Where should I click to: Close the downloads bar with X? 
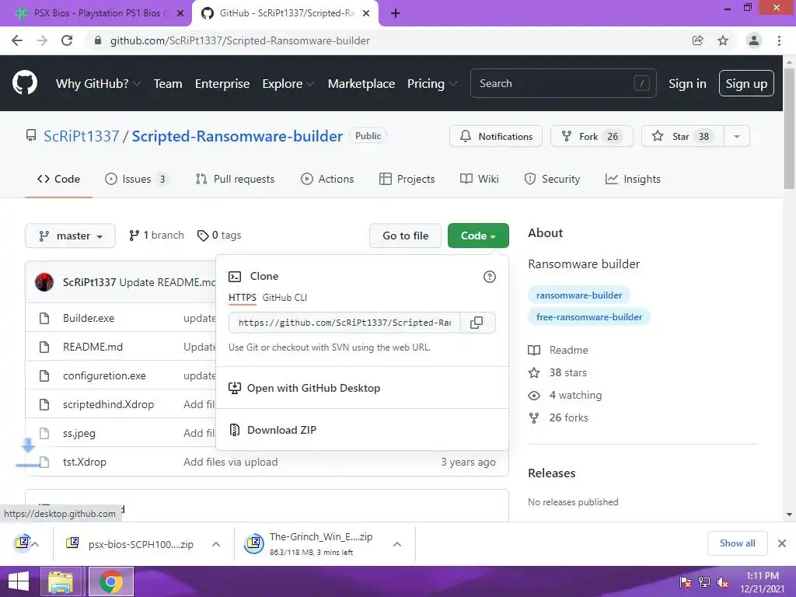click(x=782, y=543)
